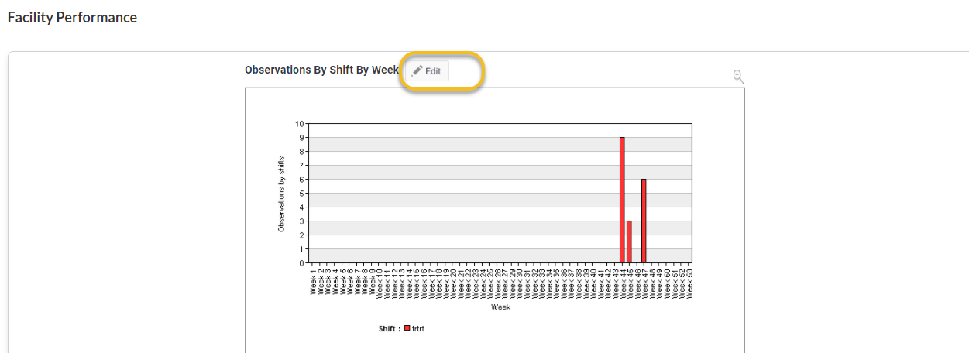Click the Observations by shifts y-axis title
Image resolution: width=969 pixels, height=353 pixels.
[281, 194]
